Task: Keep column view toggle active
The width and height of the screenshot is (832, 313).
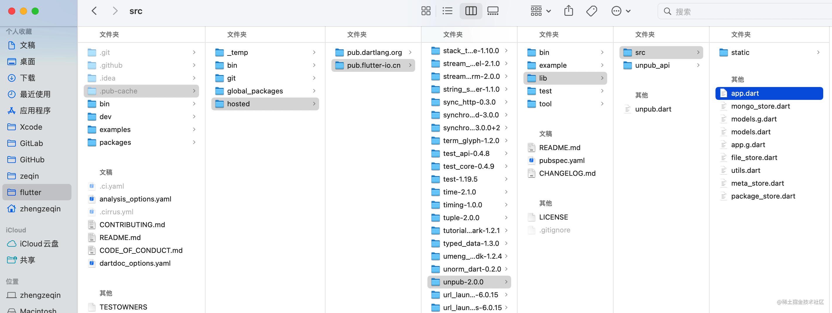Action: [470, 11]
